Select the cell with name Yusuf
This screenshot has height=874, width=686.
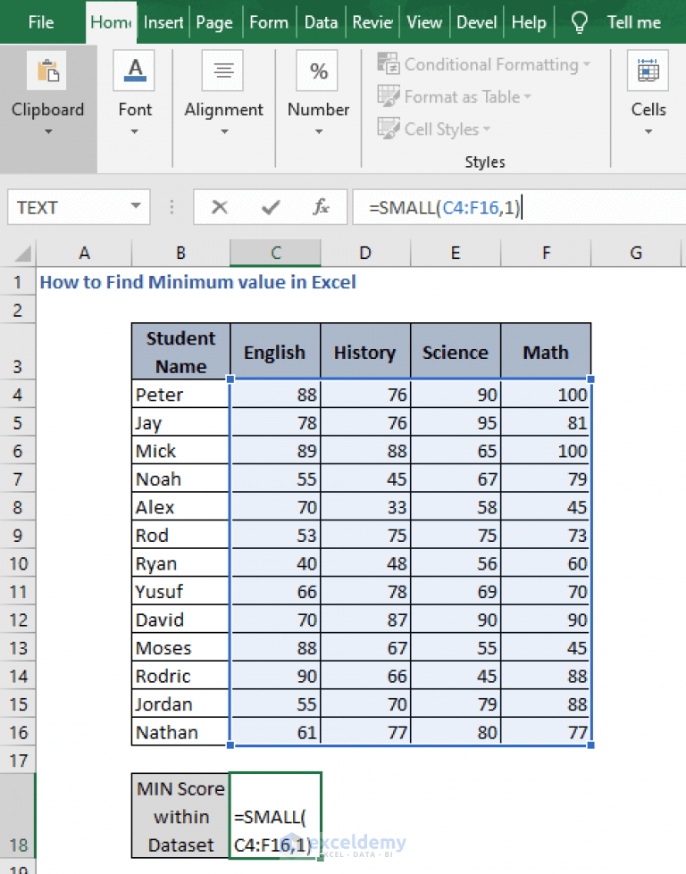click(x=180, y=591)
